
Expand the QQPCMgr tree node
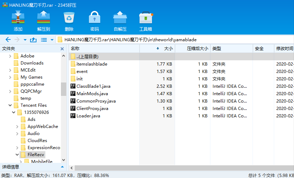(10, 91)
